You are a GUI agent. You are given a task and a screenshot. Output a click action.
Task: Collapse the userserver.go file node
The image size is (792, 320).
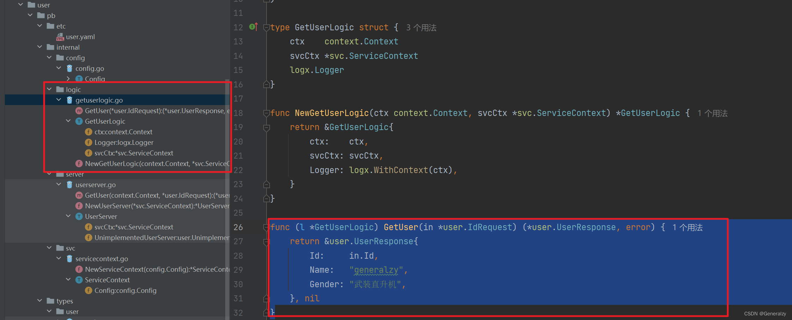(x=59, y=184)
